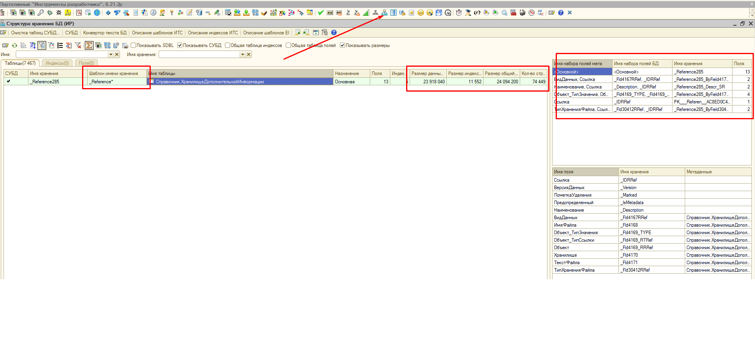755x338 pixels.
Task: Select the ТекстФайла field row
Action: click(652, 263)
